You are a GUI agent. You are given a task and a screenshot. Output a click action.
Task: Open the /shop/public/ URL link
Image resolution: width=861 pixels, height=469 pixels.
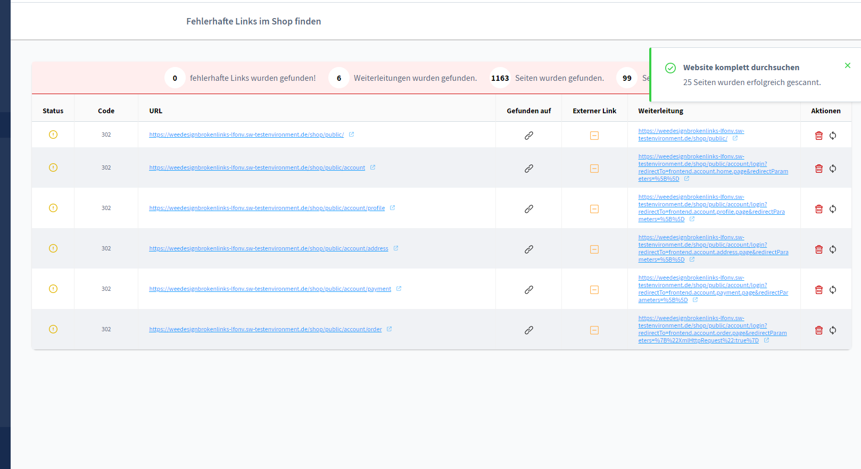(x=246, y=135)
